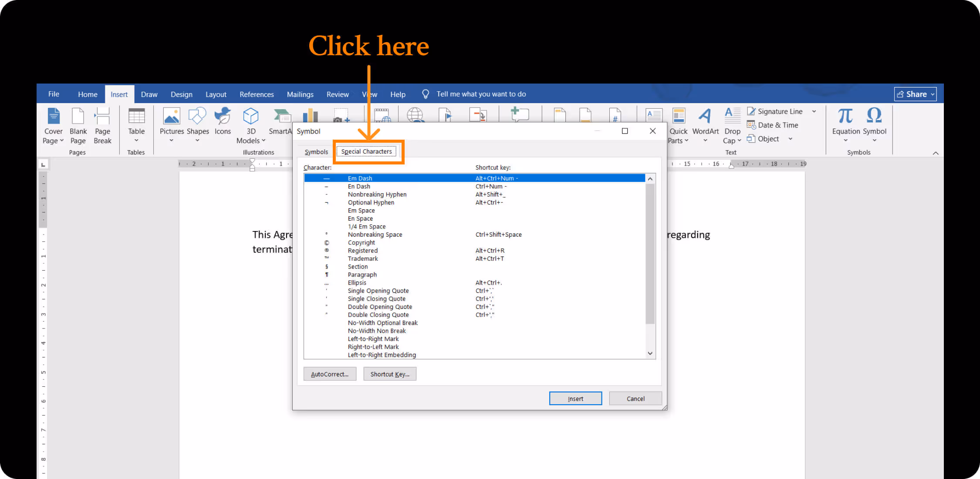
Task: Switch to the Symbols tab in dialog
Action: (316, 152)
